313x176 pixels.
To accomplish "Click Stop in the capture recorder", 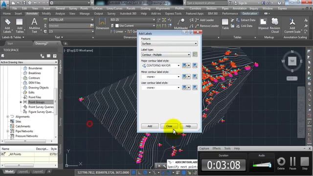I will [305, 163].
